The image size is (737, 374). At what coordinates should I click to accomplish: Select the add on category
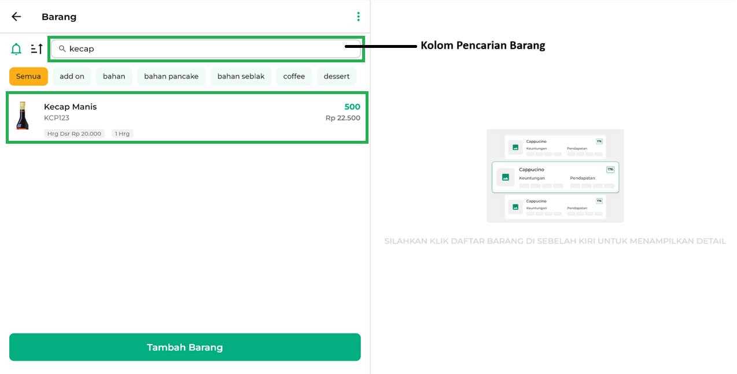coord(72,76)
